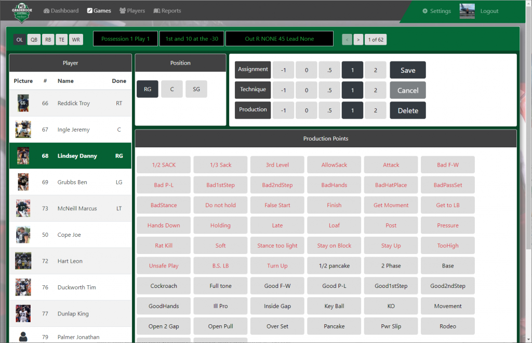Select the OL position group tab

click(20, 40)
